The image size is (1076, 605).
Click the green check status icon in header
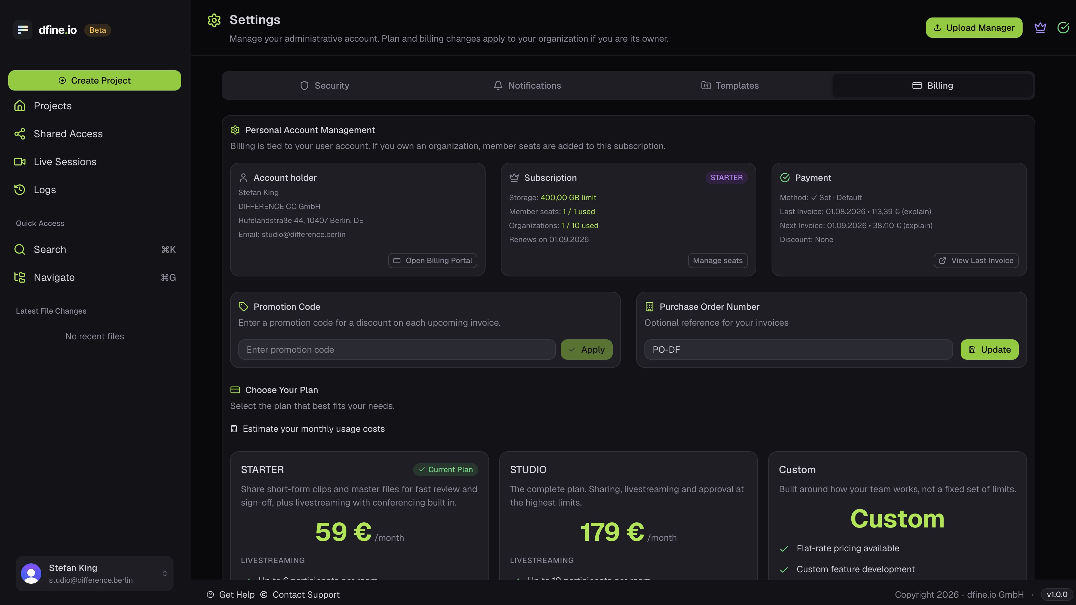[x=1063, y=28]
